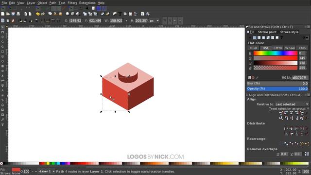Toggle scale stroke width with object

pyautogui.click(x=165, y=20)
